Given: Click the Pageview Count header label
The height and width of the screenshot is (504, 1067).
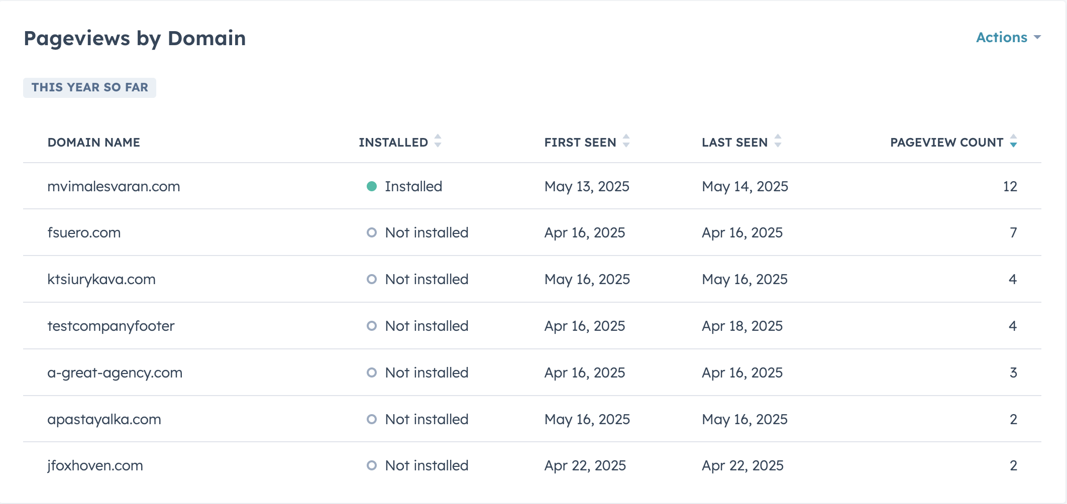Looking at the screenshot, I should (x=946, y=143).
